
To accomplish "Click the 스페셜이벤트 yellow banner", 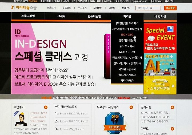I will point(160,85).
